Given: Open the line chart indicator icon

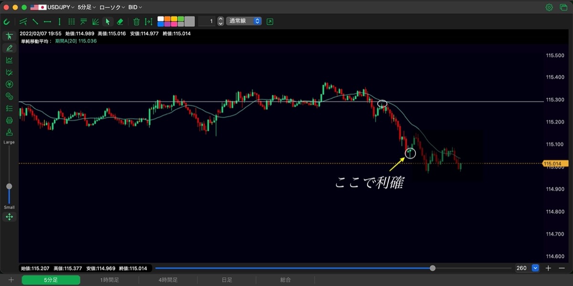Looking at the screenshot, I should (9, 60).
